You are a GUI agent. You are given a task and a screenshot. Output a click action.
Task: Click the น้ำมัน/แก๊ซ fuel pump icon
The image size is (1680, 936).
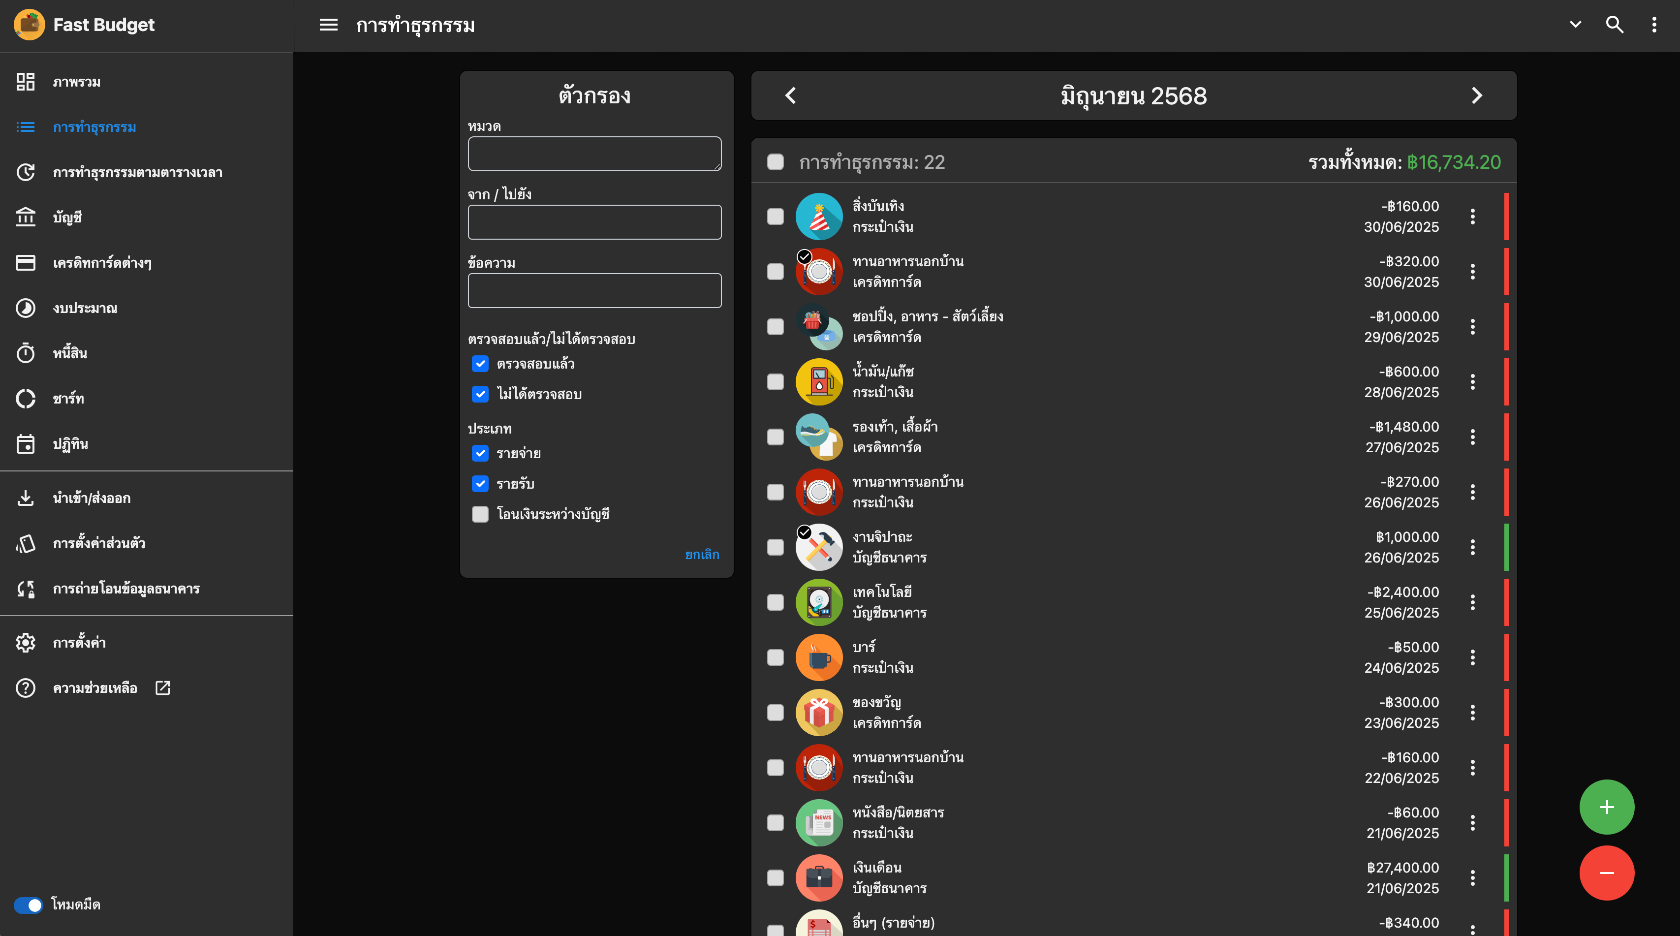[818, 381]
